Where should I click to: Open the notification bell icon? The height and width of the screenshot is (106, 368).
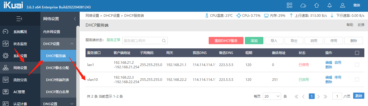pyautogui.click(x=330, y=5)
